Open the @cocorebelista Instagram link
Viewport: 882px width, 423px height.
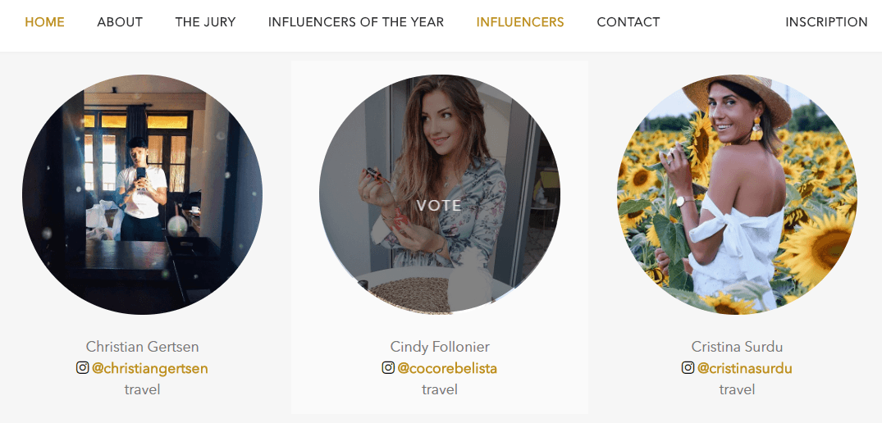[447, 369]
